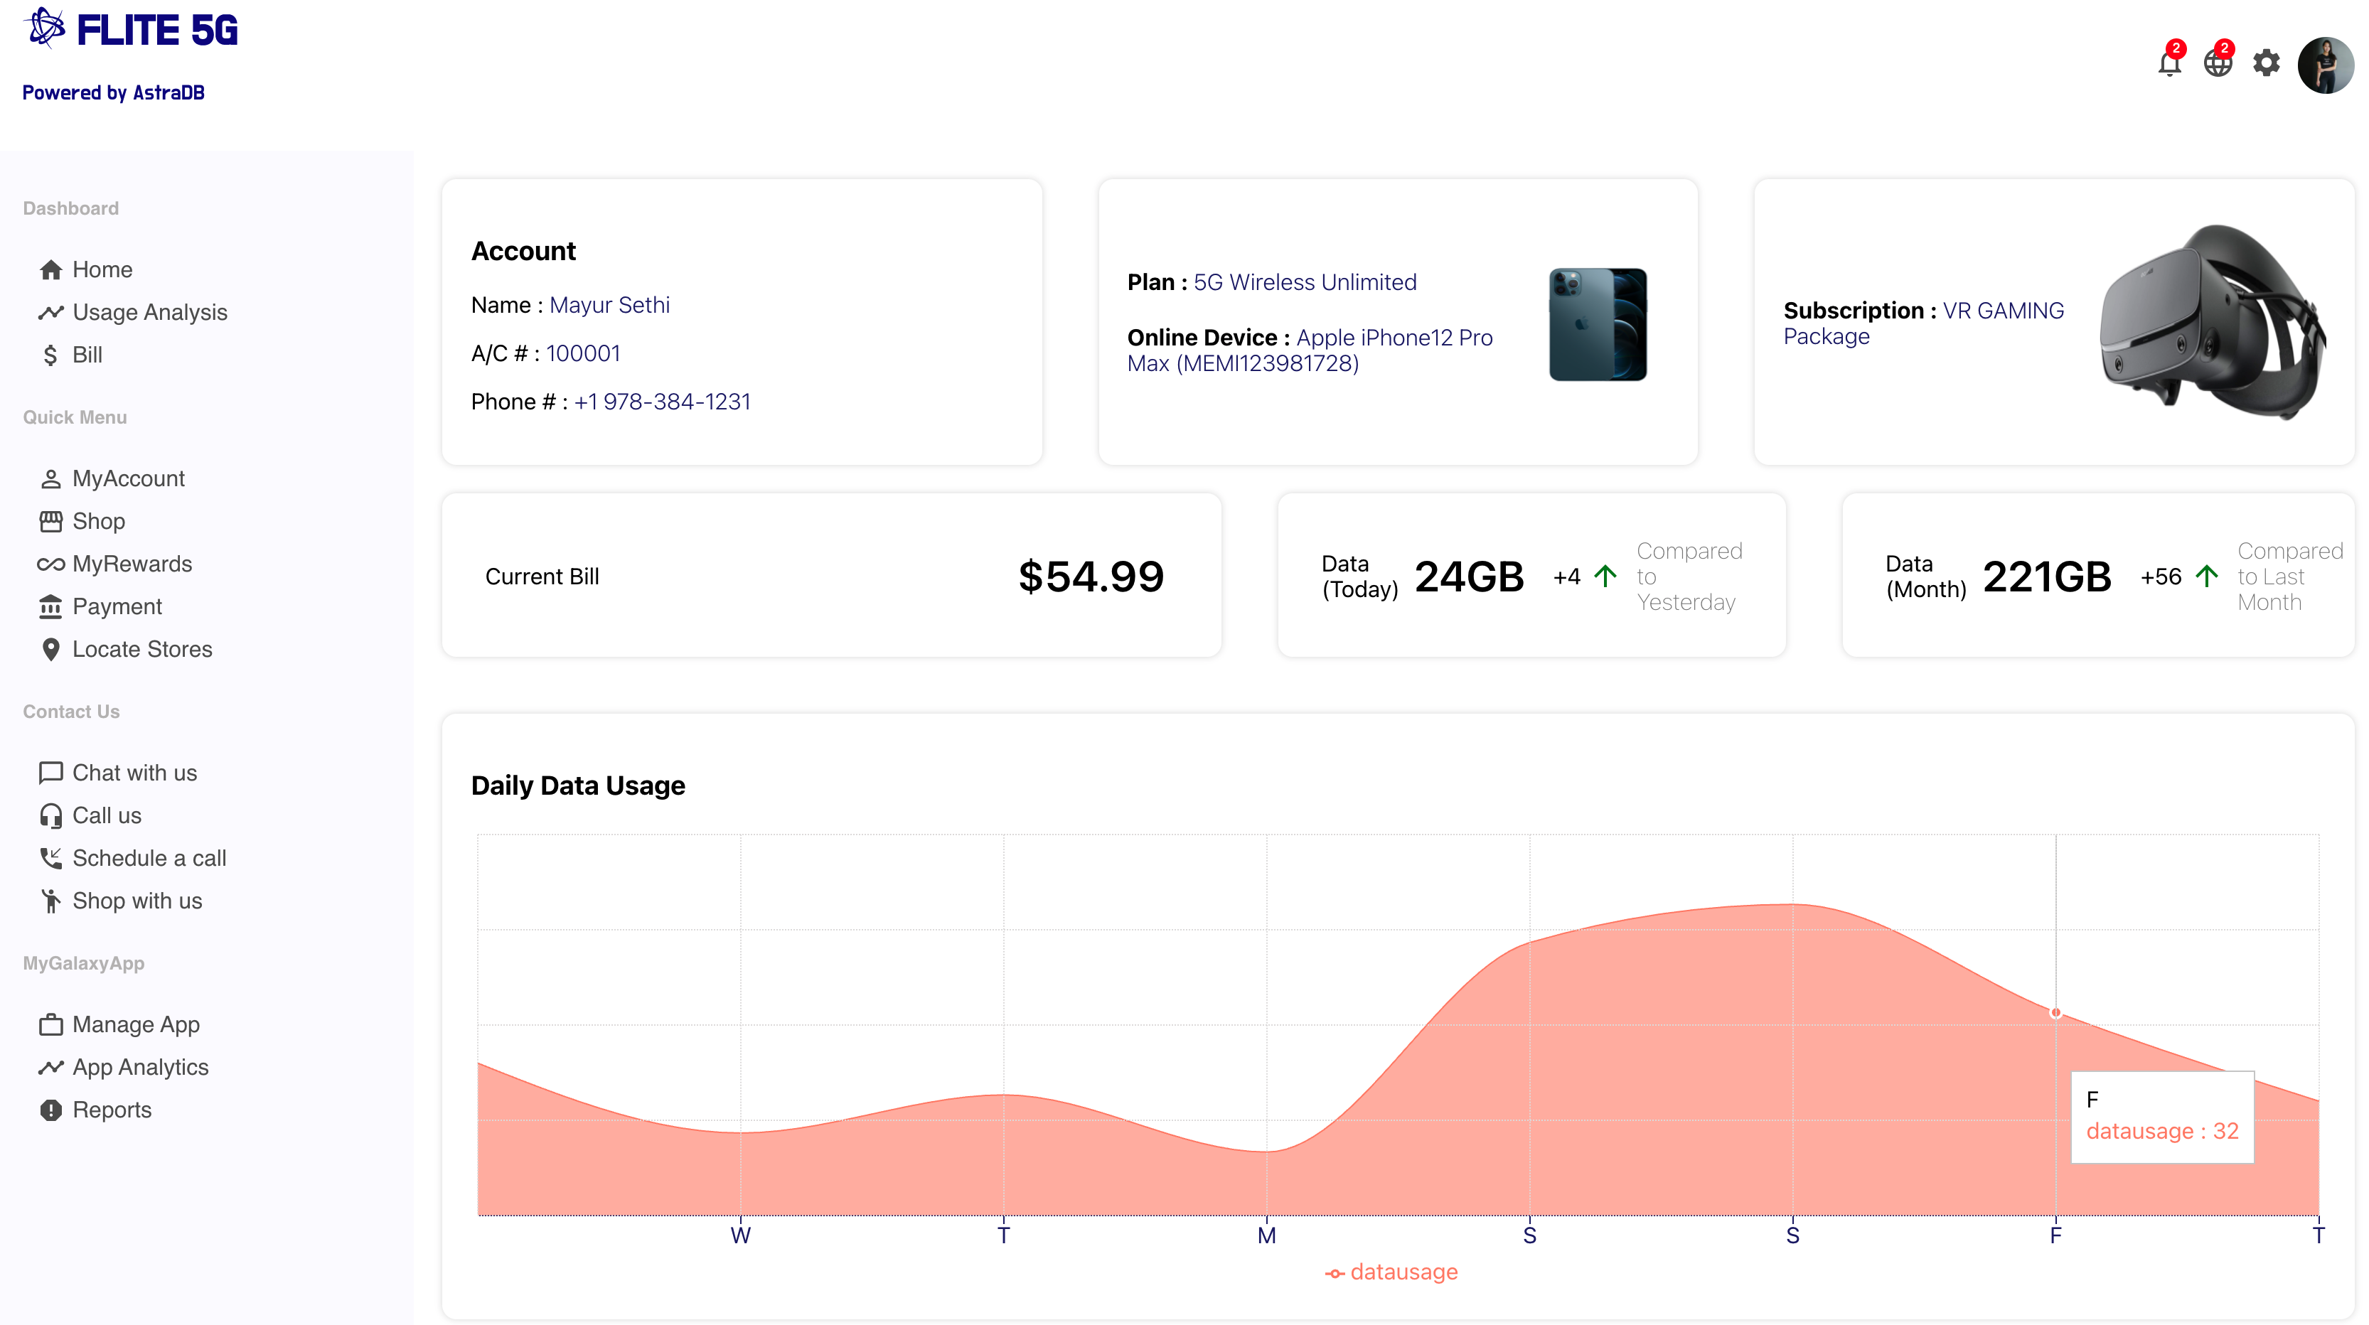
Task: Open Usage Analysis in sidebar
Action: (149, 313)
